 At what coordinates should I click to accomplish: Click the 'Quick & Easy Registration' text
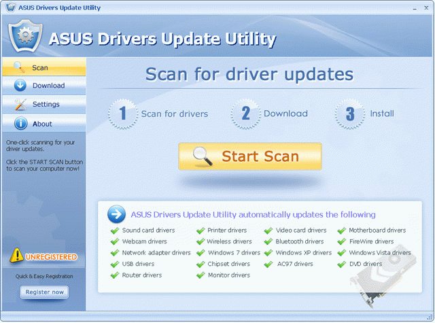(44, 276)
